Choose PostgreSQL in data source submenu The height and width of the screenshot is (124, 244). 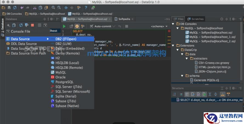72,82
